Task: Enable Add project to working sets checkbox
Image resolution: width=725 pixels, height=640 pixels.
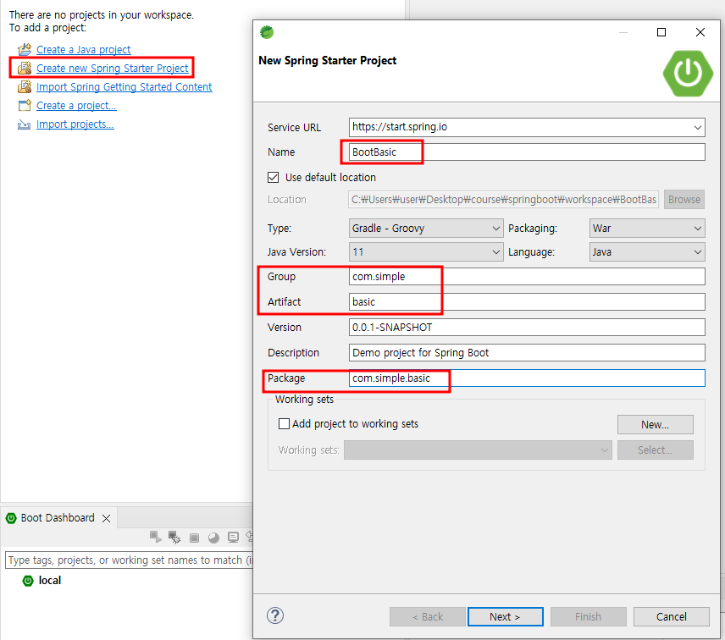Action: coord(284,424)
